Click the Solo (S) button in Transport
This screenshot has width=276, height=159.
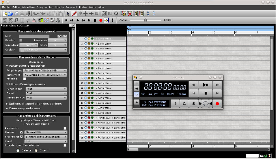[x=194, y=103]
